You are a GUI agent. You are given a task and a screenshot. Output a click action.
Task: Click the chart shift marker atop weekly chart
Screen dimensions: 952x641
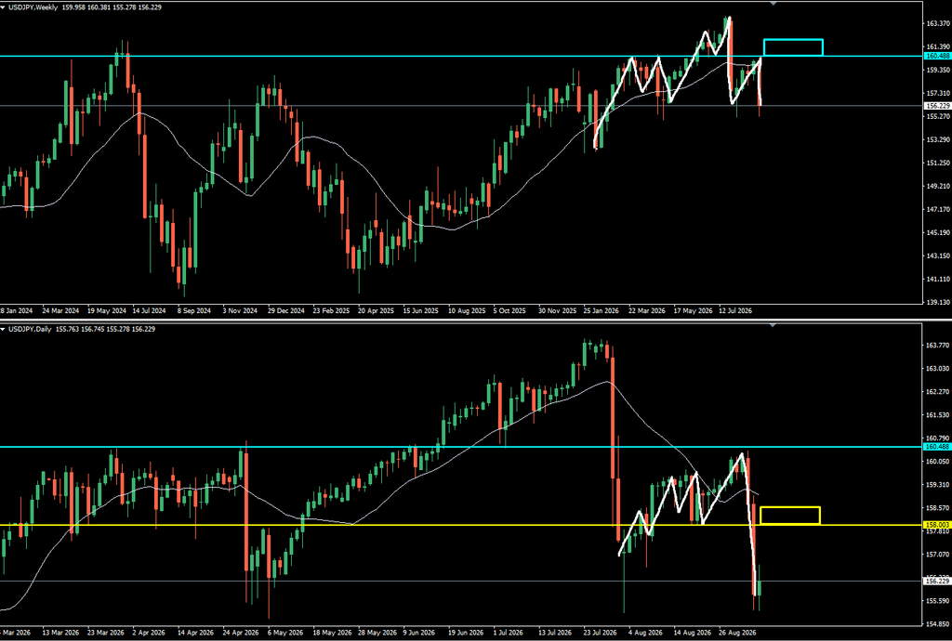tap(773, 4)
